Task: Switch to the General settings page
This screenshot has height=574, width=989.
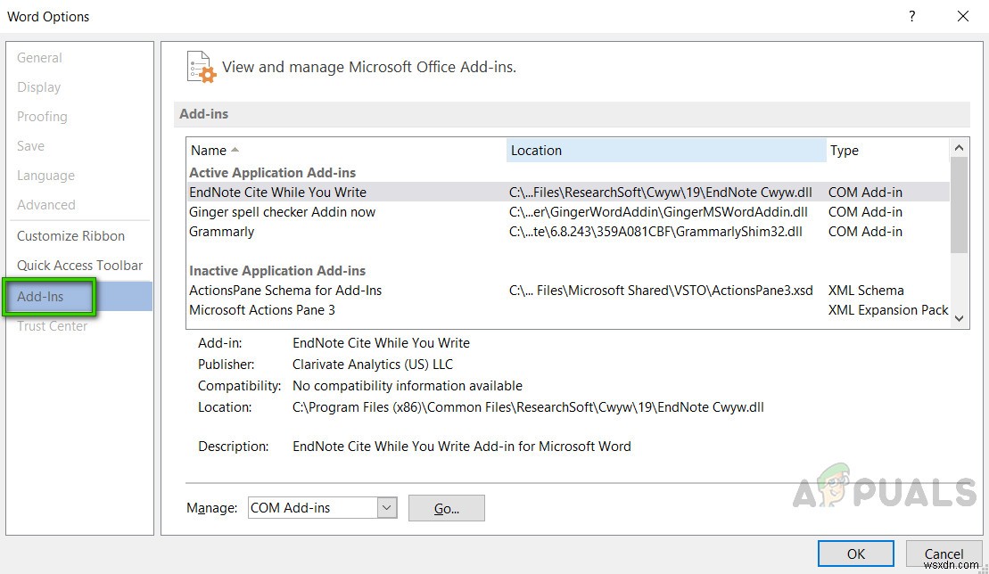Action: [39, 57]
